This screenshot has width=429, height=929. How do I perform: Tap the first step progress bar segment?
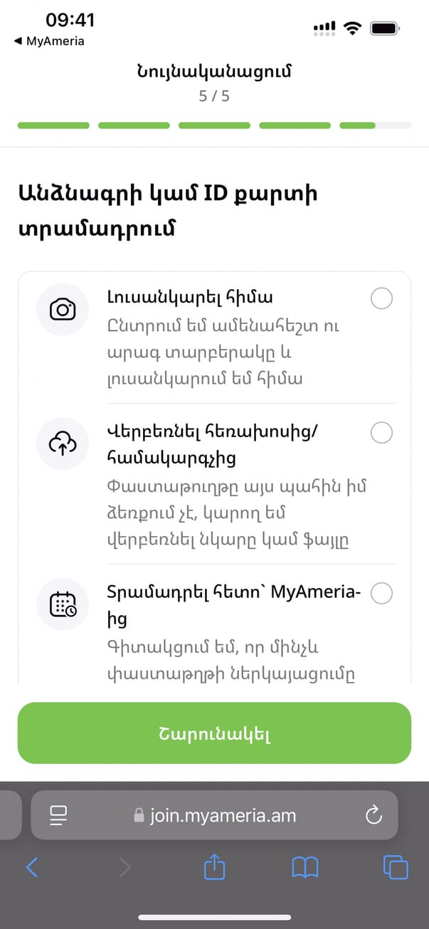[x=53, y=125]
